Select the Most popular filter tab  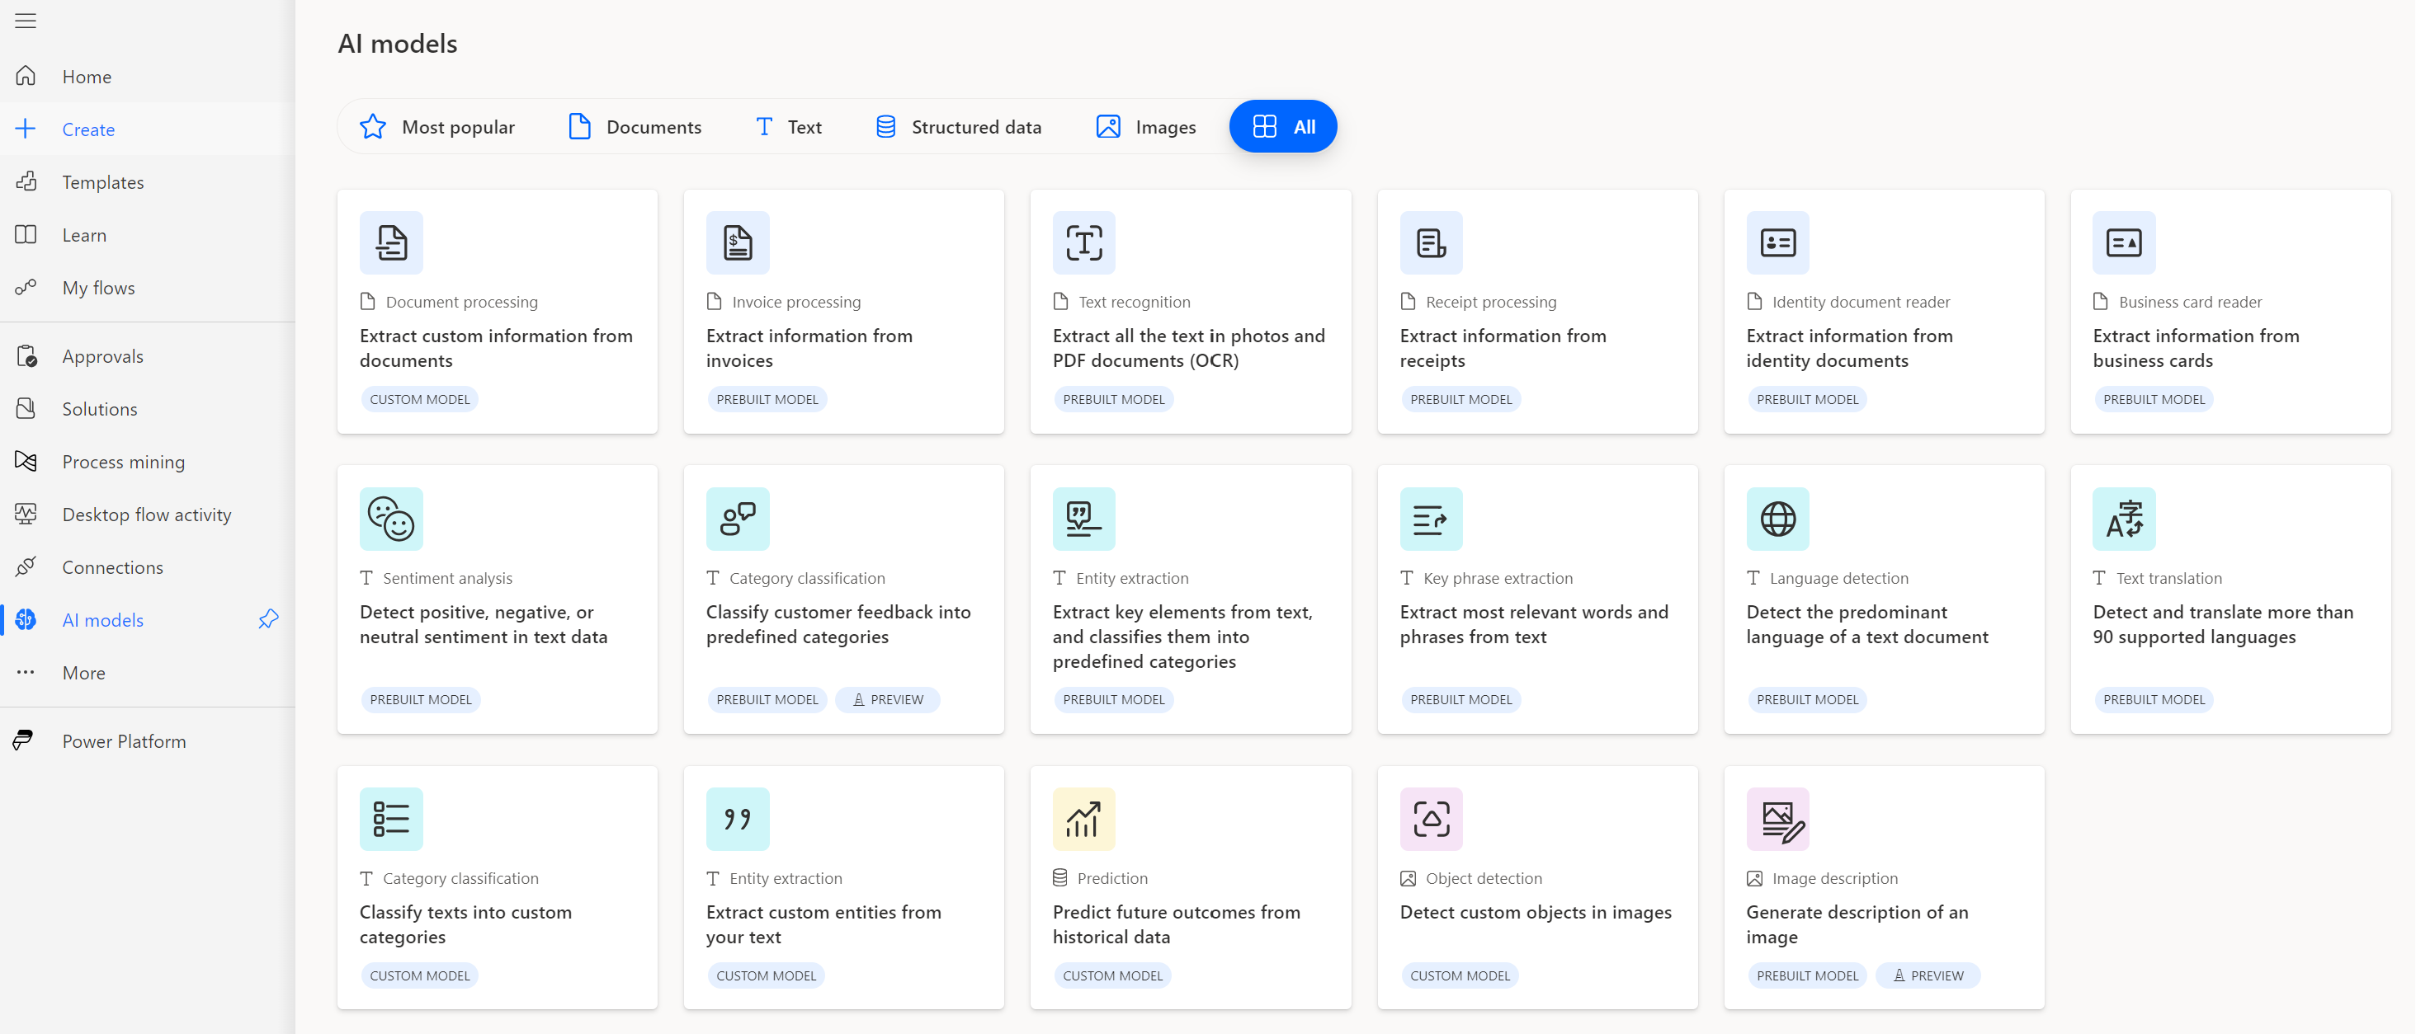pos(437,126)
